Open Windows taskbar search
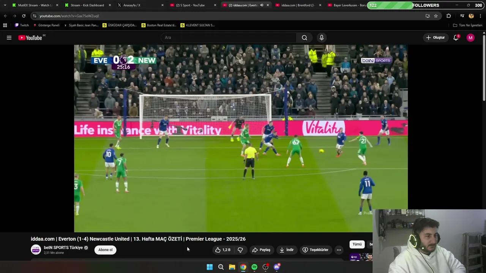The image size is (486, 273). point(221,267)
